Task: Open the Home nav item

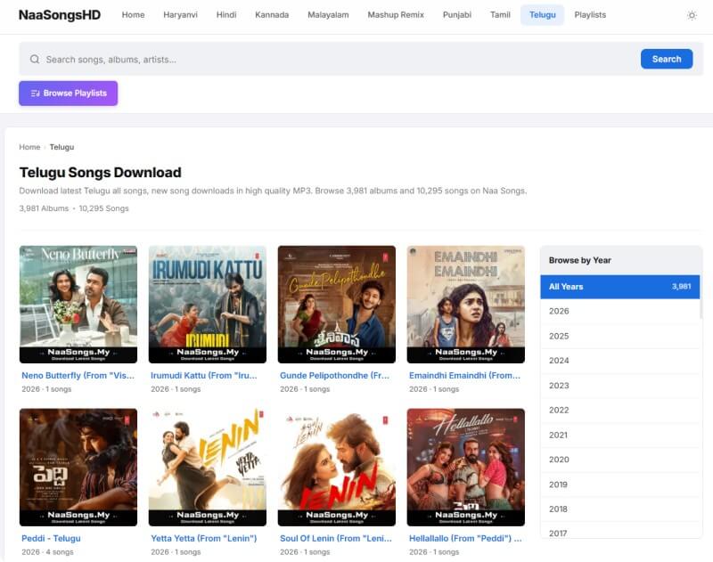Action: [x=133, y=15]
